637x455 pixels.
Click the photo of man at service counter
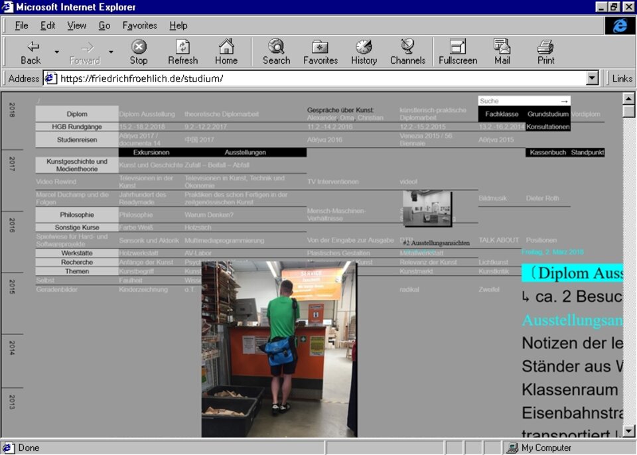(x=279, y=350)
